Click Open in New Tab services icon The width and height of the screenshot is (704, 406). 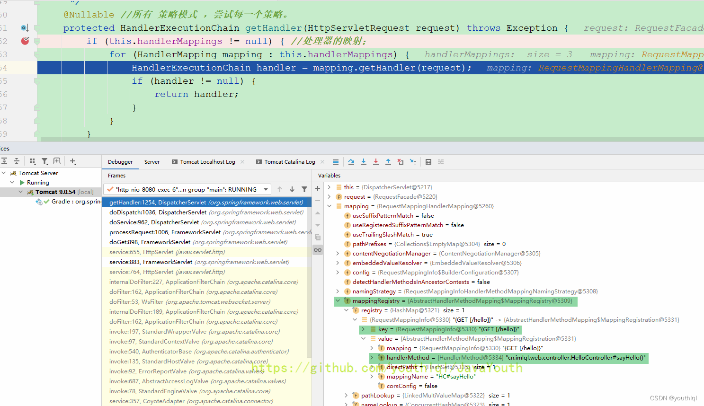point(57,161)
